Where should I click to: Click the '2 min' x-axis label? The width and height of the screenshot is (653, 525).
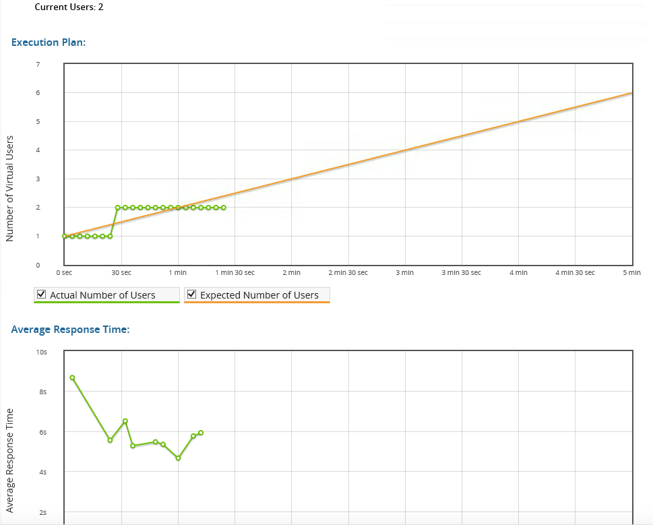tap(292, 273)
